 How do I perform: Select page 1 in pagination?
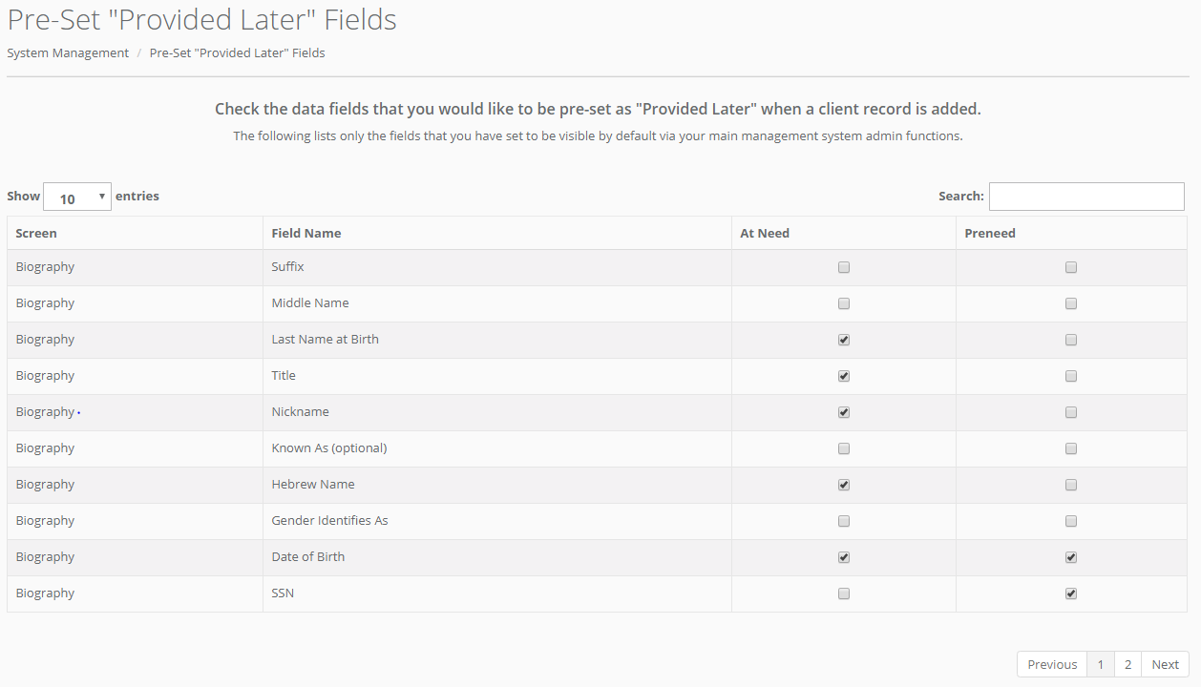[1101, 665]
